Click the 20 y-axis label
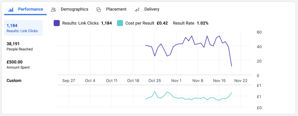 tap(259, 61)
